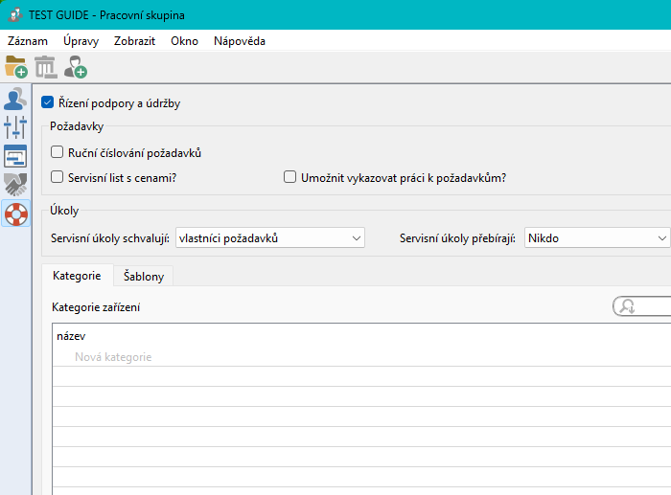Screen dimensions: 671x495
Task: Open Servisní úkoly schvalují dropdown
Action: tap(269, 237)
